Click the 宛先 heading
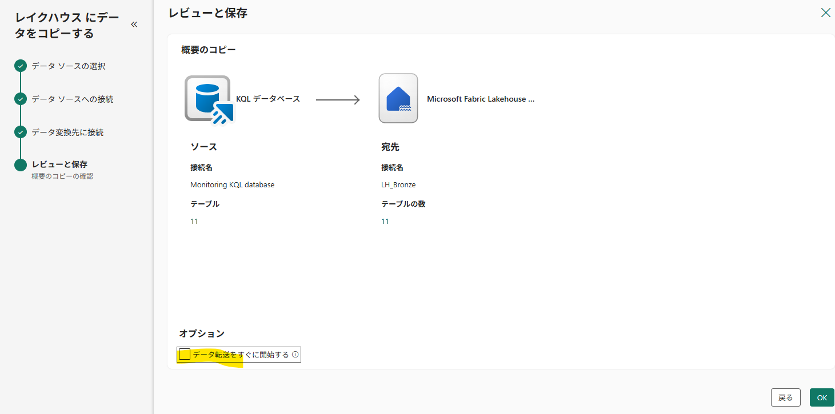Image resolution: width=835 pixels, height=414 pixels. pos(390,147)
